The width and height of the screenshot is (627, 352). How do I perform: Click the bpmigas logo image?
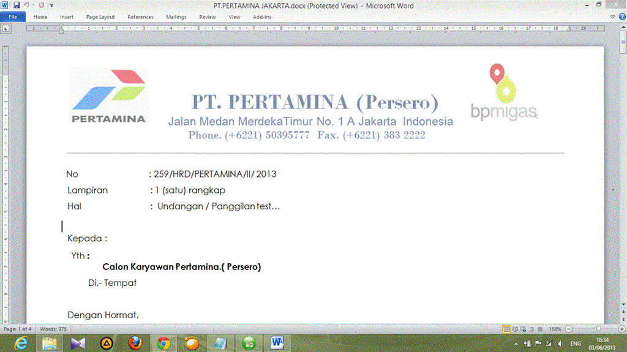pyautogui.click(x=504, y=92)
